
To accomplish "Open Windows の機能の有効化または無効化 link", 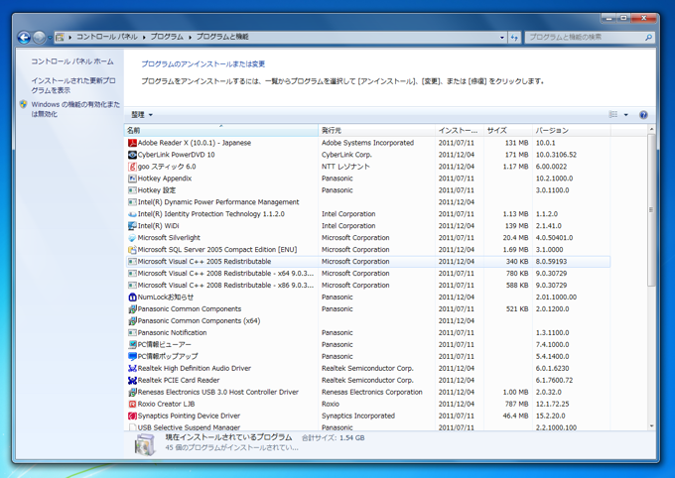I will [75, 109].
